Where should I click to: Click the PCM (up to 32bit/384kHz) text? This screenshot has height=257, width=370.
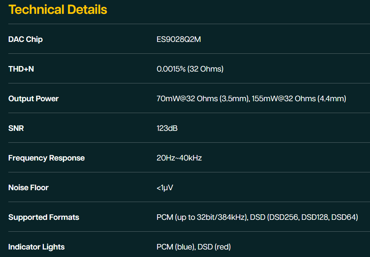202,217
